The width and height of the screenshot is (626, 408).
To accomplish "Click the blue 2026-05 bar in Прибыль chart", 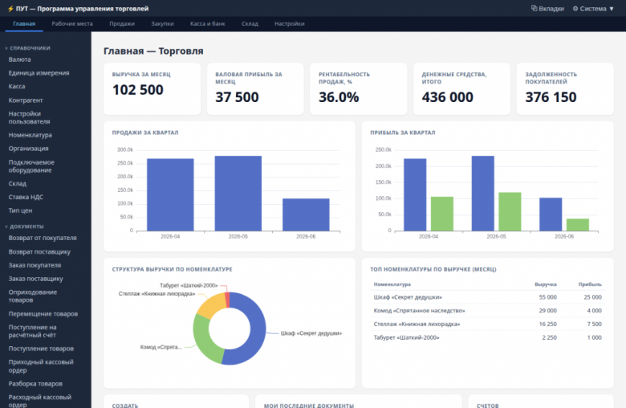I will pyautogui.click(x=483, y=194).
